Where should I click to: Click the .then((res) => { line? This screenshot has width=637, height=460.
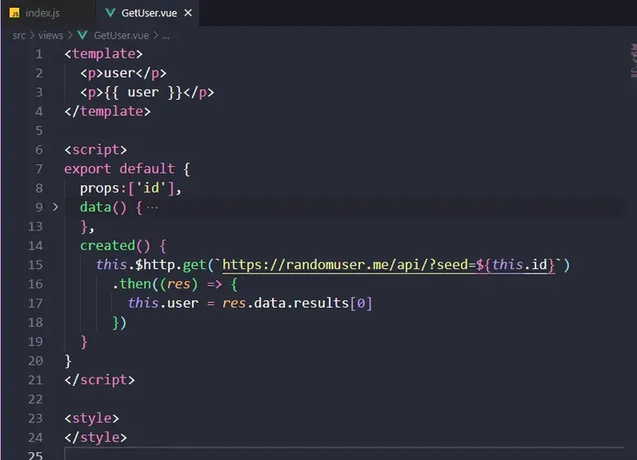tap(175, 284)
